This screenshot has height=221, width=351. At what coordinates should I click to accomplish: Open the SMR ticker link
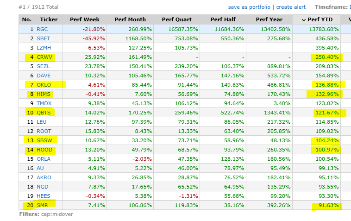[x=42, y=205]
